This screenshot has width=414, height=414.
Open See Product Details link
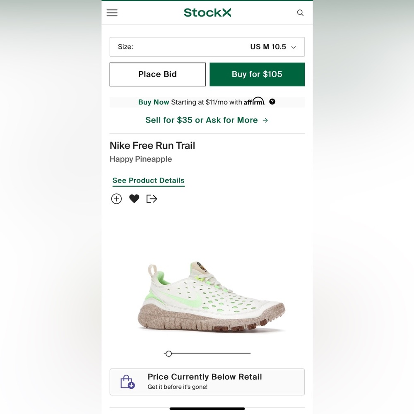click(x=148, y=181)
